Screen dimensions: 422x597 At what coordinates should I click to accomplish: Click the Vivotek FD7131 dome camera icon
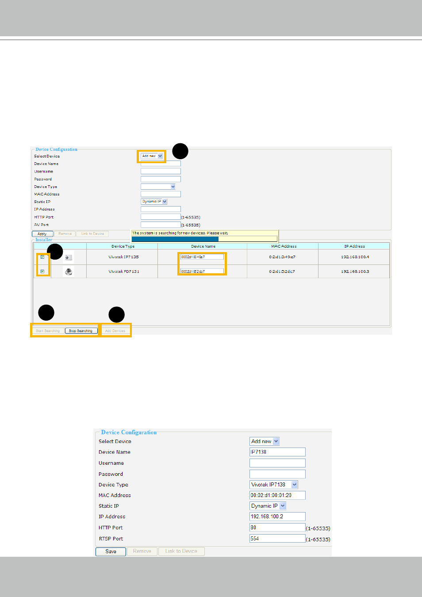[x=69, y=272]
